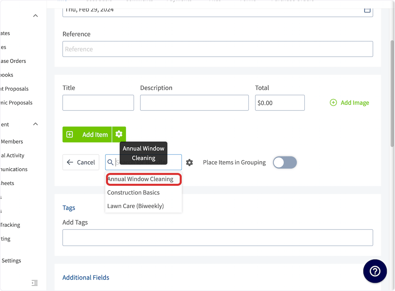Screen dimensions: 395x291
Task: Collapse the second sidebar section chevron
Action: [36, 124]
